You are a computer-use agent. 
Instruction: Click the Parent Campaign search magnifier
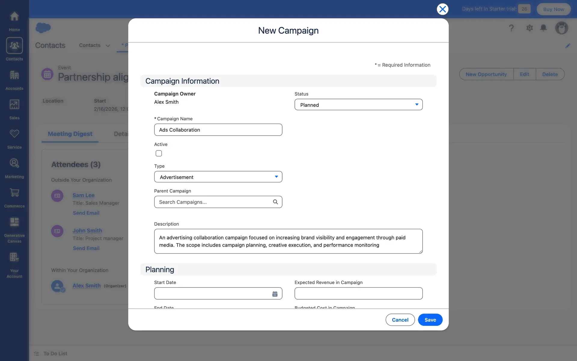(275, 202)
